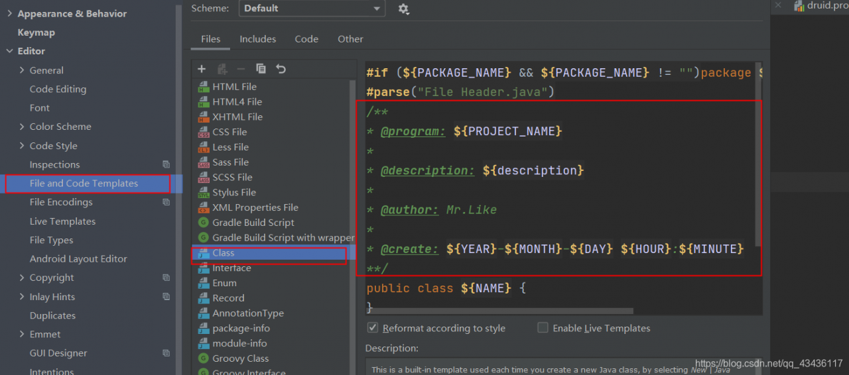Click the Inspections project-level settings icon
The width and height of the screenshot is (849, 375).
[x=166, y=164]
